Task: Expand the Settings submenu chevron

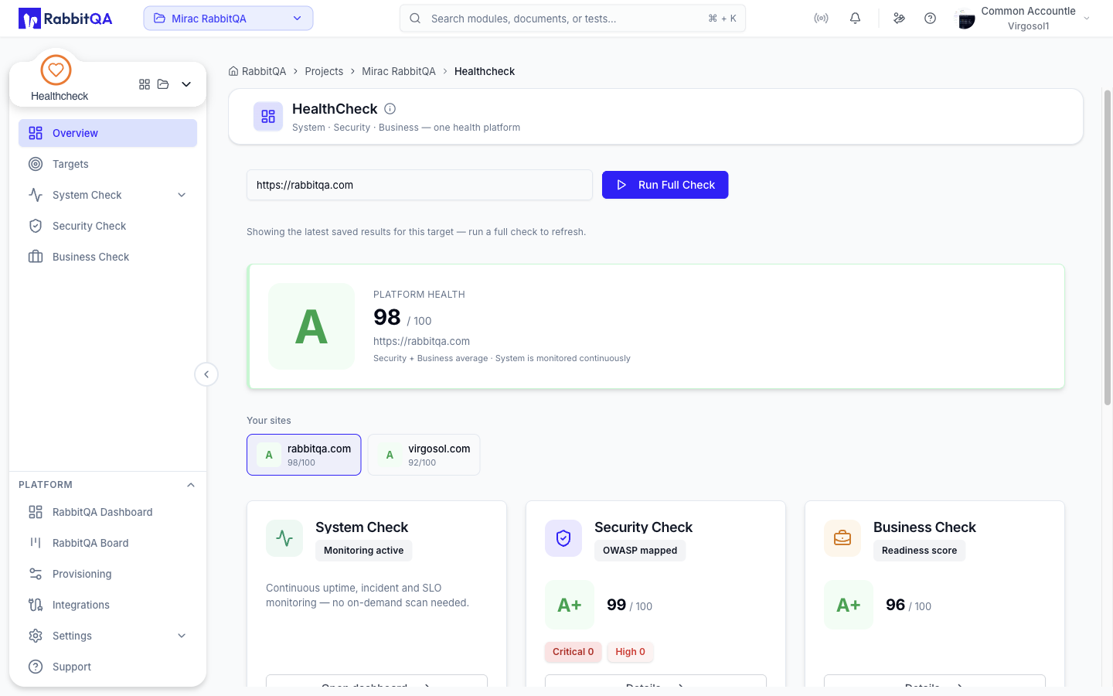Action: point(182,636)
